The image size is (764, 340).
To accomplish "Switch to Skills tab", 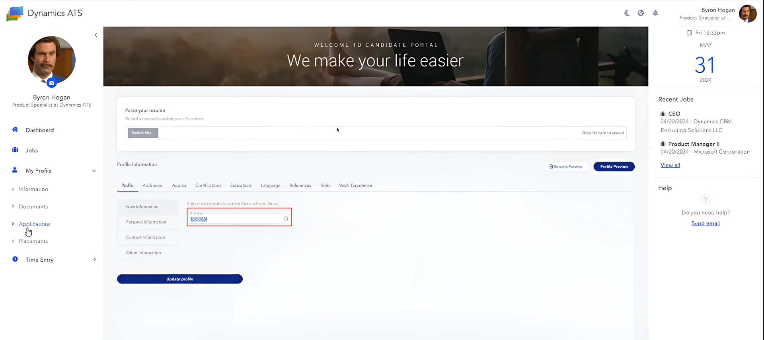I will click(325, 186).
